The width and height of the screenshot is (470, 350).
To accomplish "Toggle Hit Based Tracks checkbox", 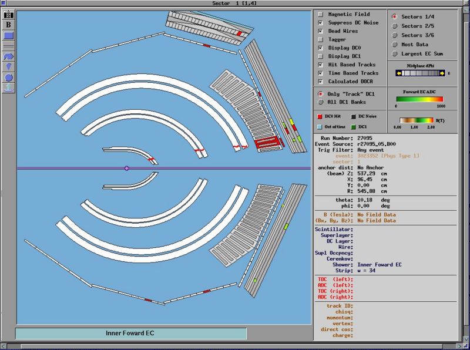I will click(x=320, y=65).
